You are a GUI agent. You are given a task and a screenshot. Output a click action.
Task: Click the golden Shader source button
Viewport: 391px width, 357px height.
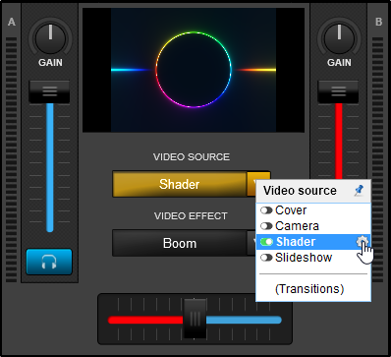click(180, 184)
